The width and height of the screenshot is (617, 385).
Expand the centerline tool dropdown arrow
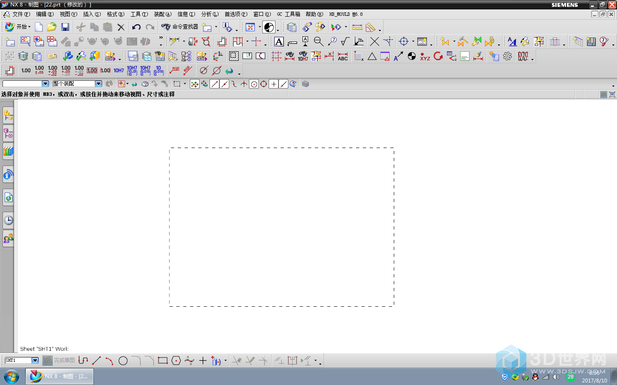413,42
